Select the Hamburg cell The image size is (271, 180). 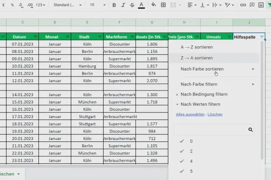(x=87, y=66)
